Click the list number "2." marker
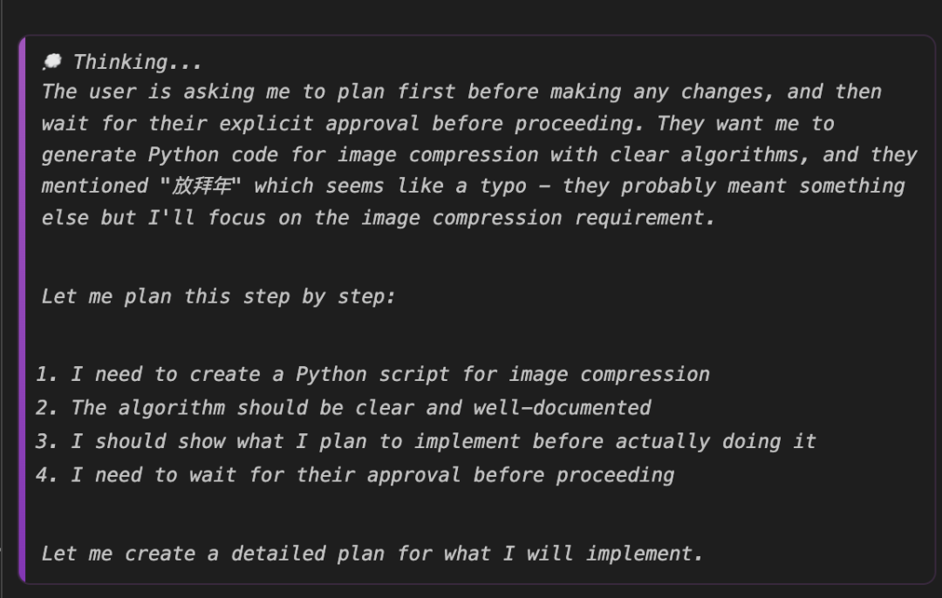 coord(47,408)
